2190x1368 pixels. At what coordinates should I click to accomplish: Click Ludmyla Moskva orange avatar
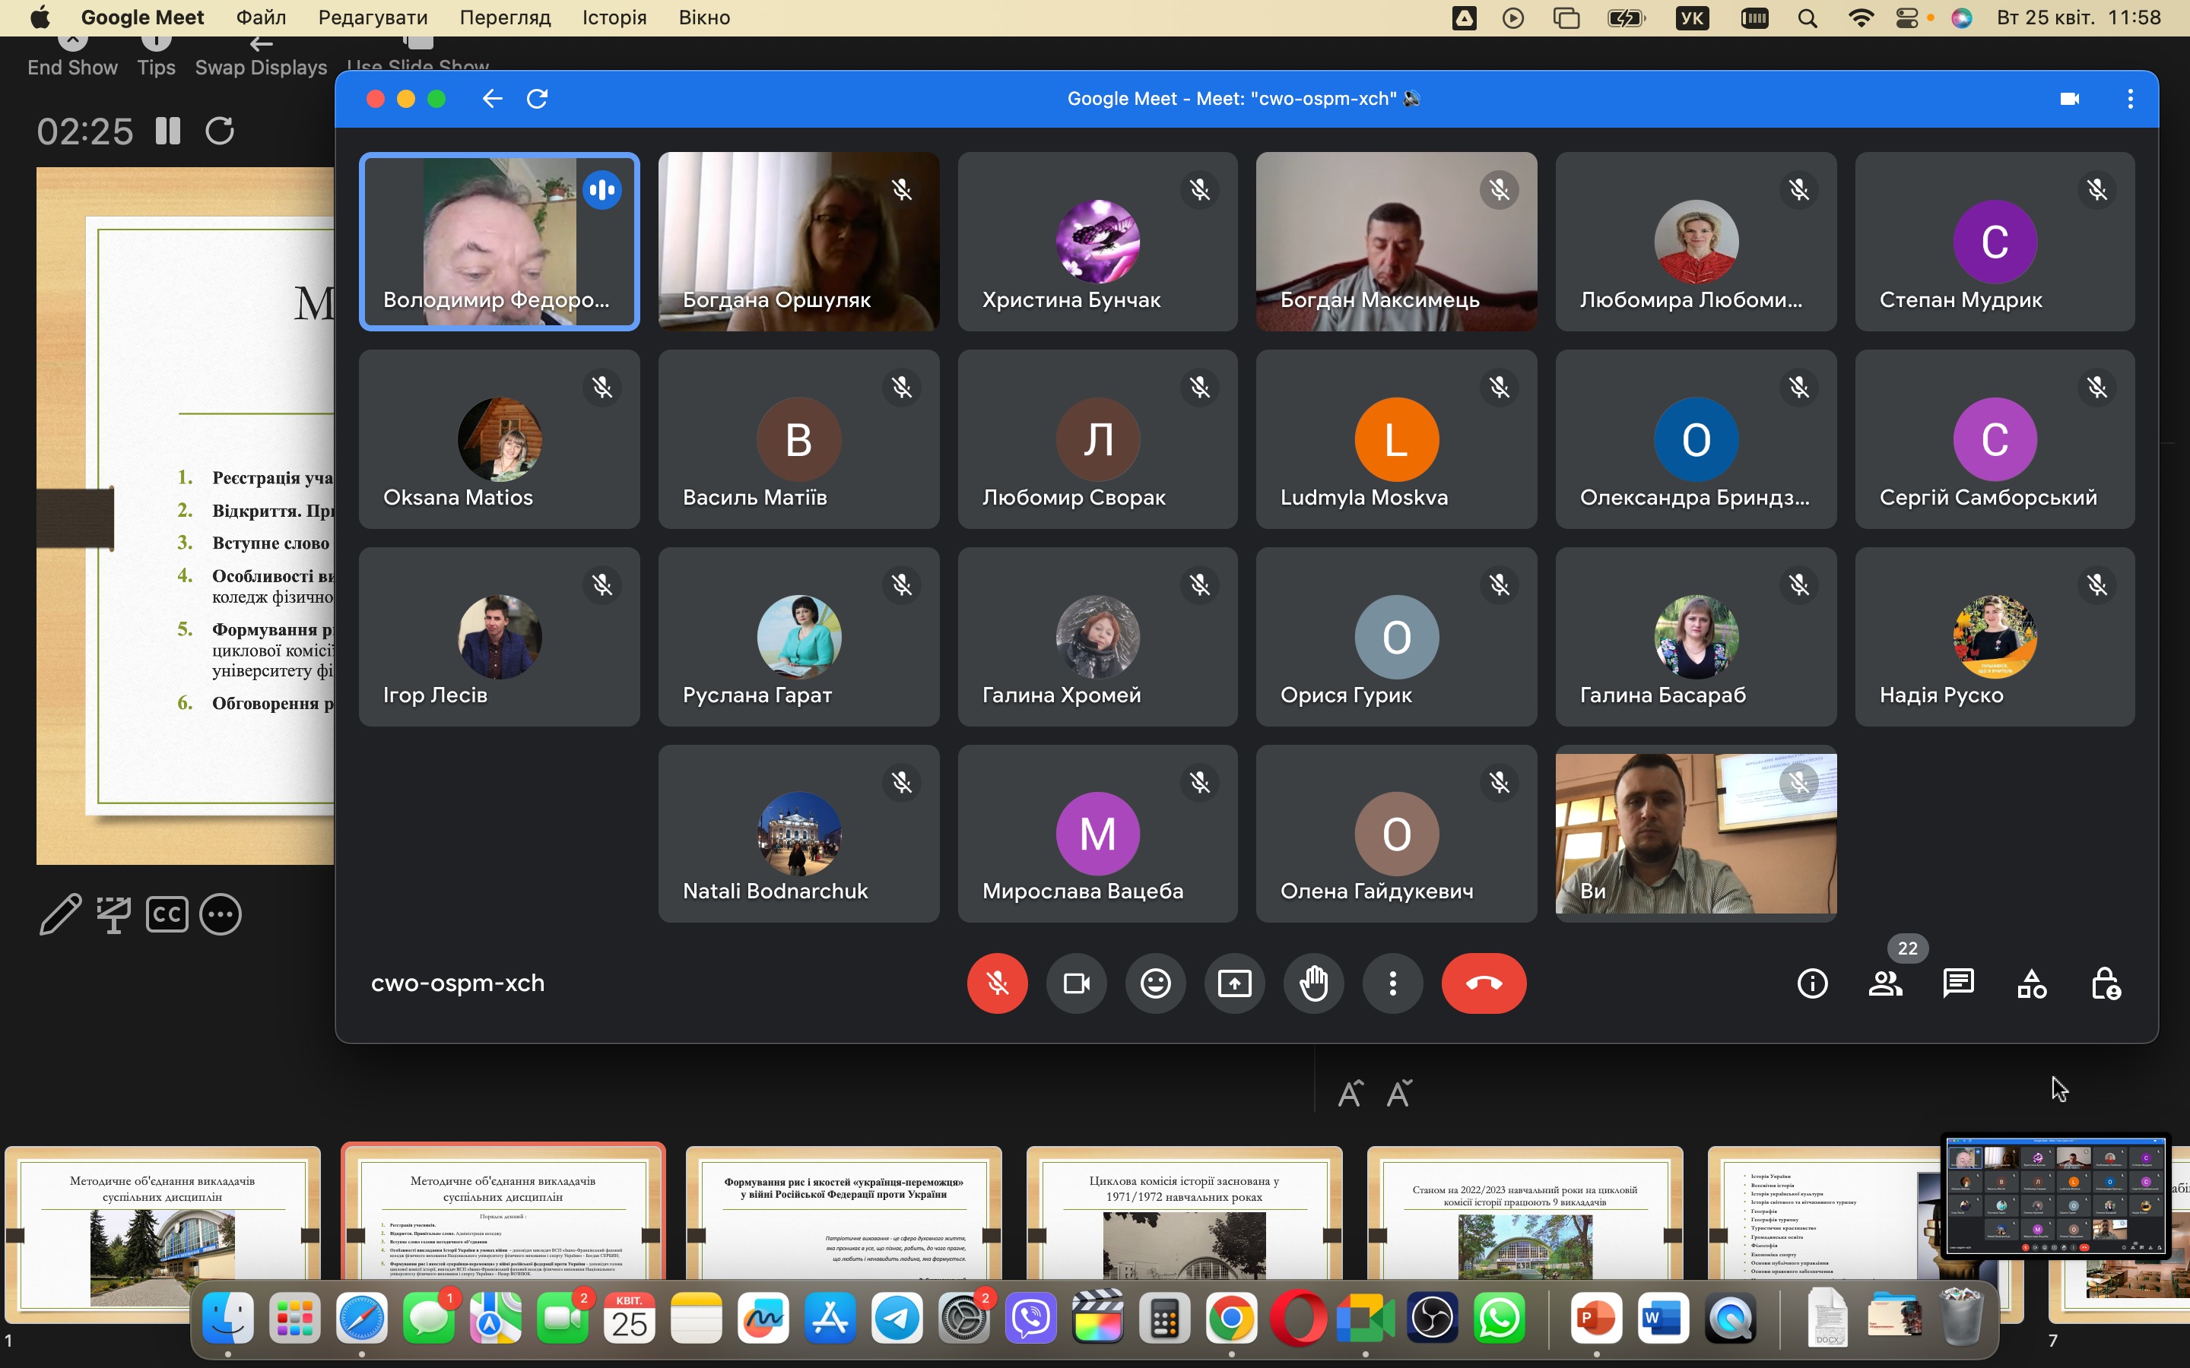tap(1396, 439)
